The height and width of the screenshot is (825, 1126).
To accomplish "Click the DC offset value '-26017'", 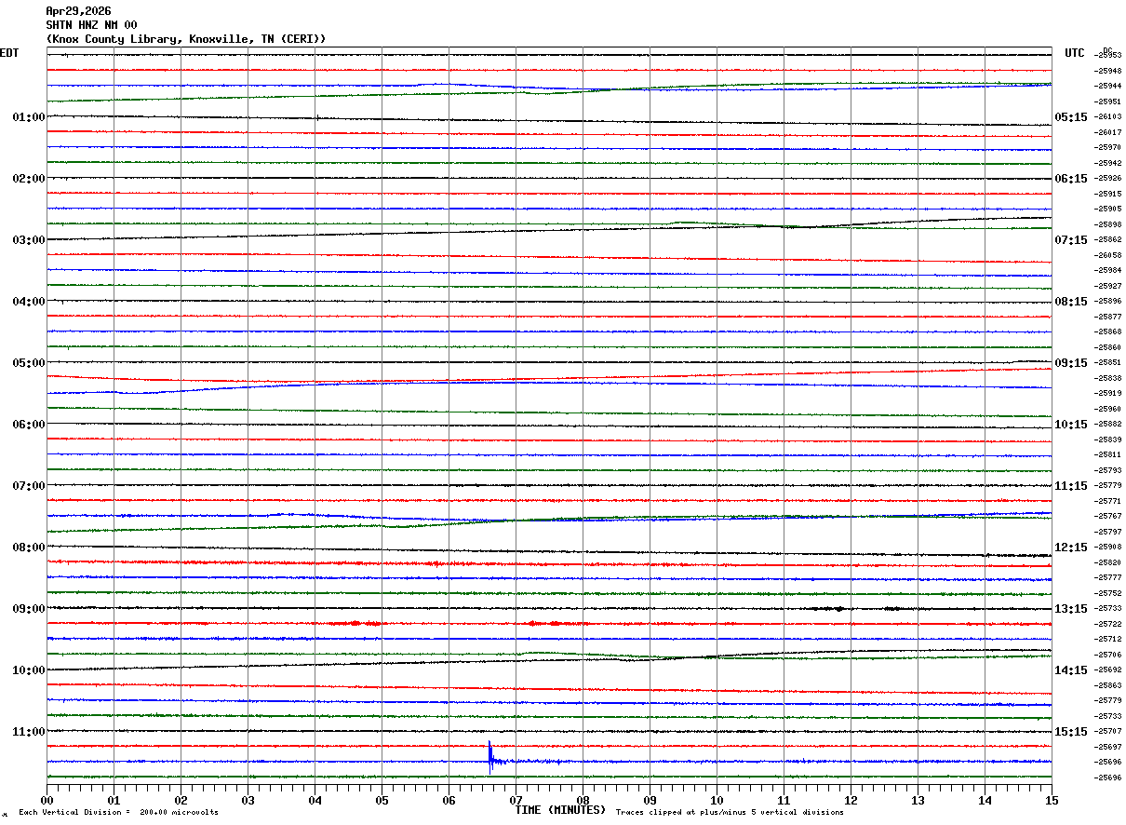I will coord(1108,132).
